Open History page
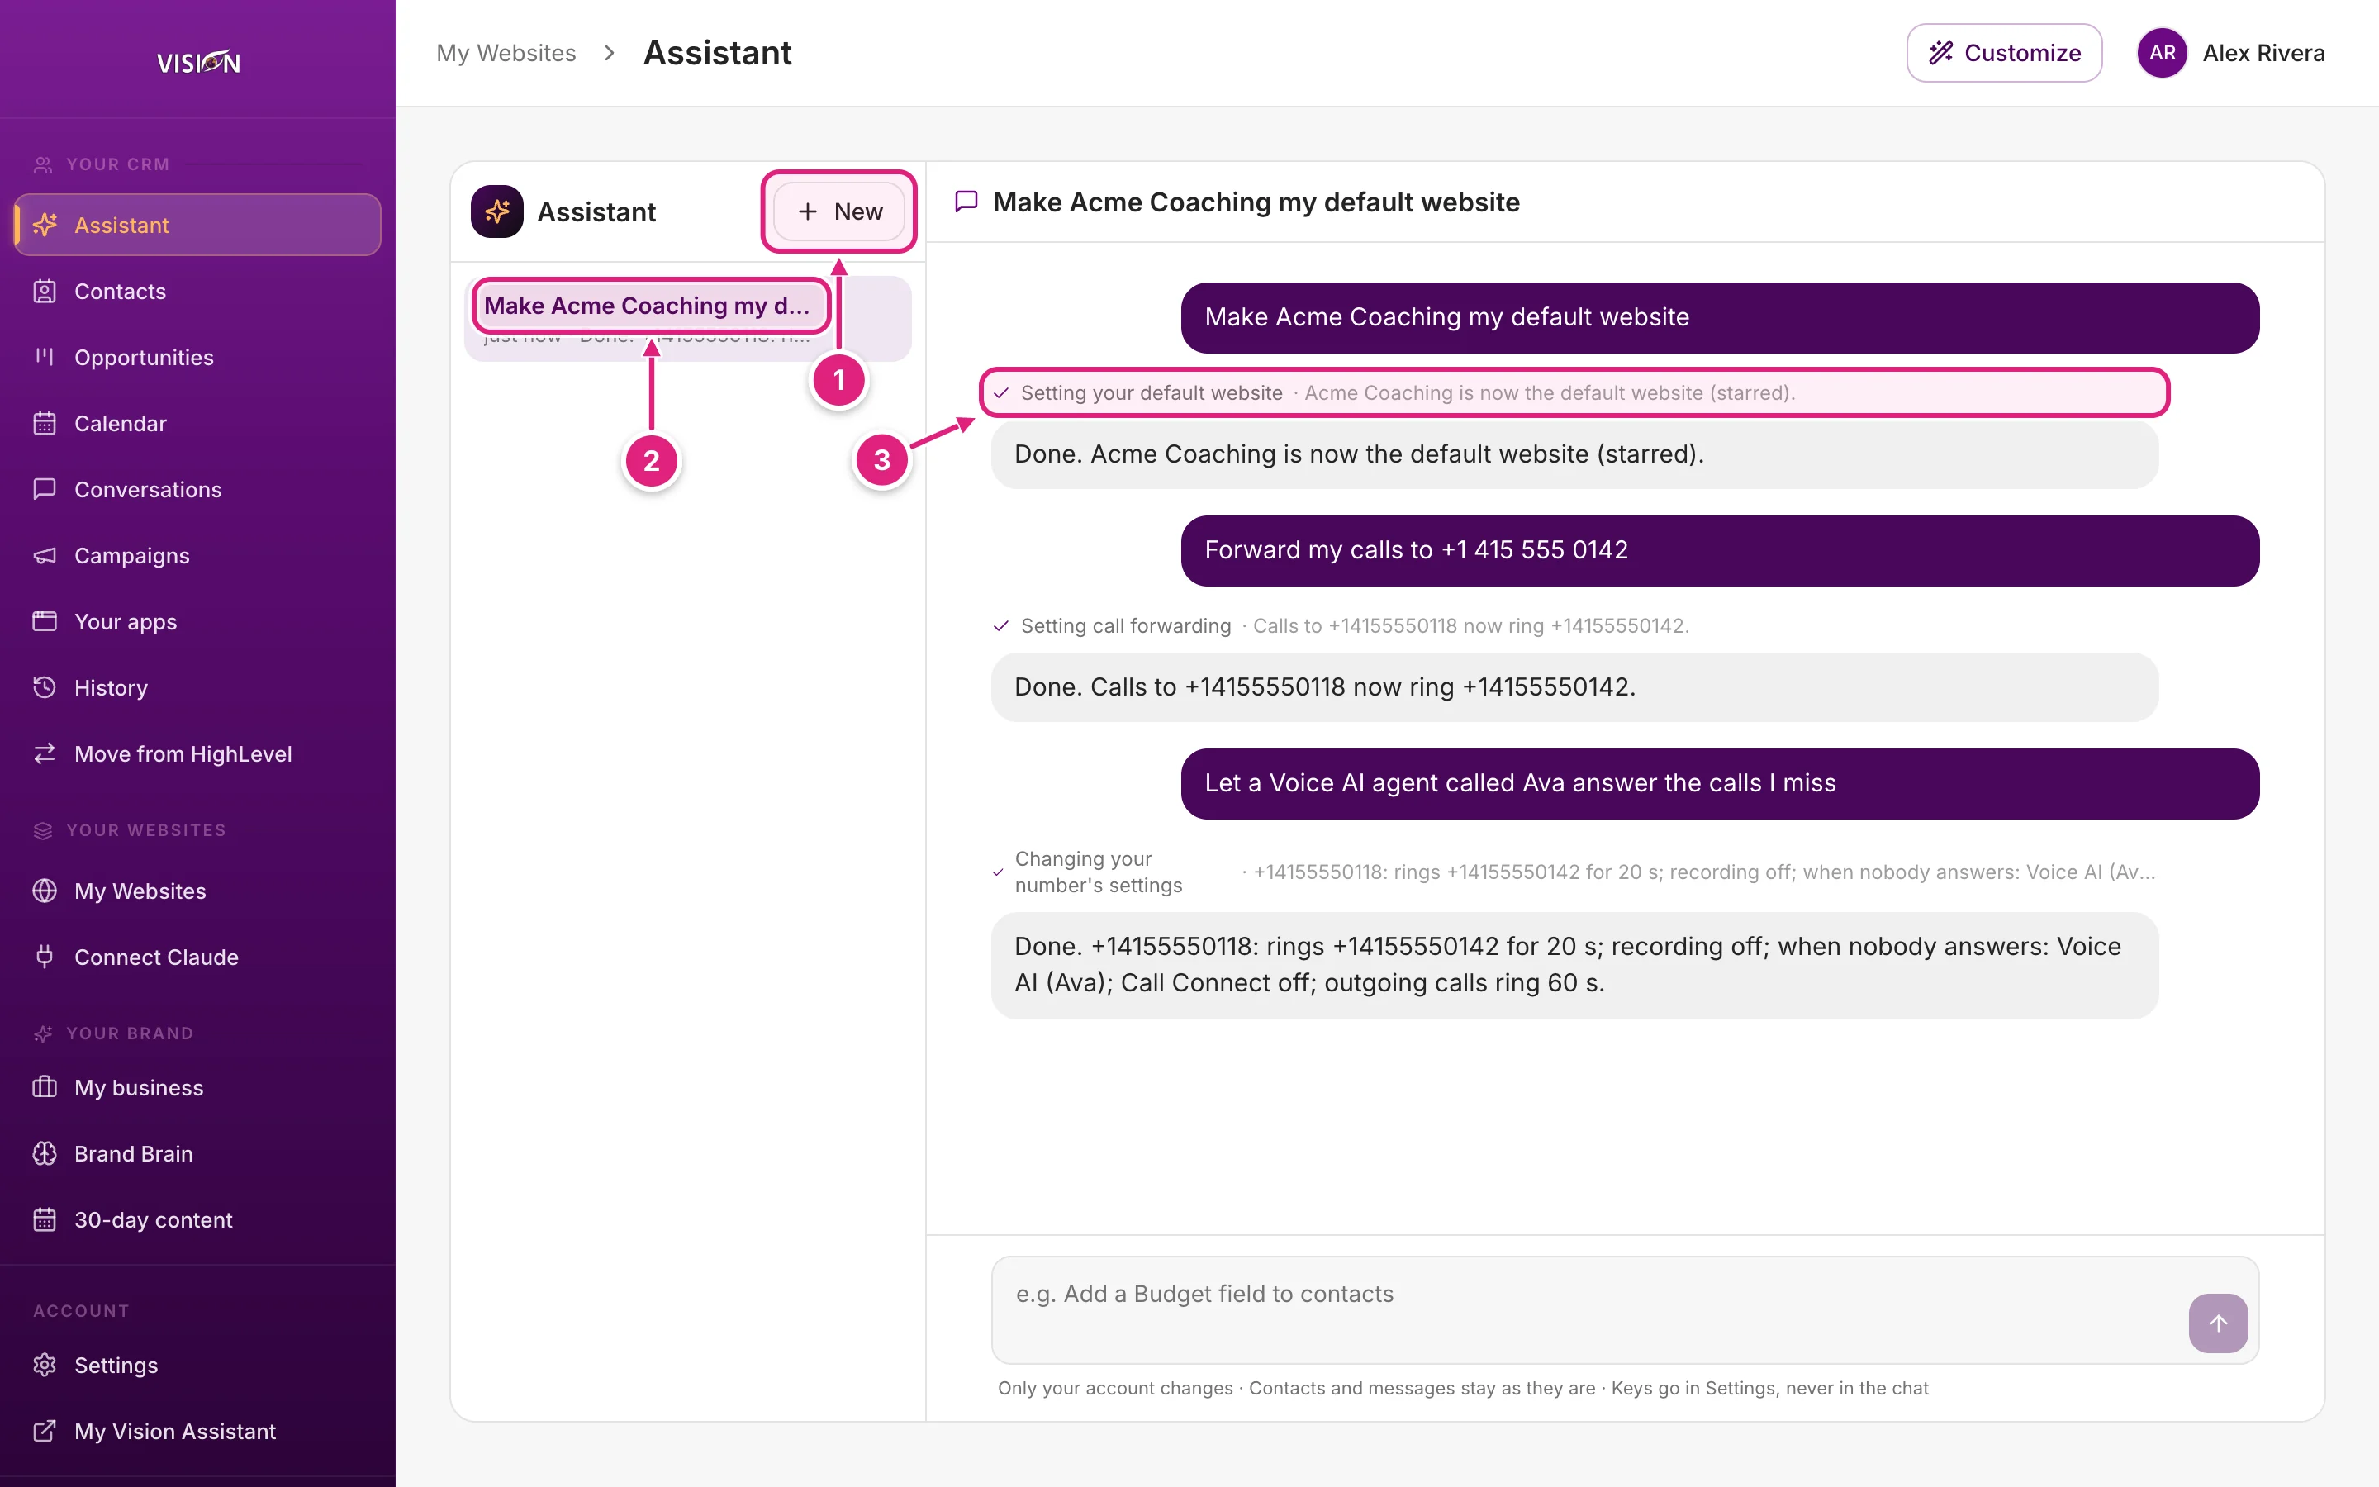The width and height of the screenshot is (2379, 1487). click(197, 687)
